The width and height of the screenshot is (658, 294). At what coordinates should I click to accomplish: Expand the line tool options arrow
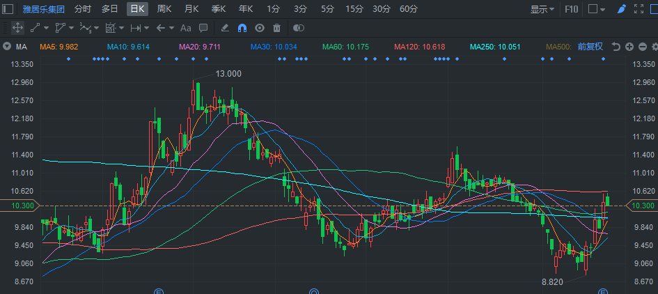tap(46, 28)
